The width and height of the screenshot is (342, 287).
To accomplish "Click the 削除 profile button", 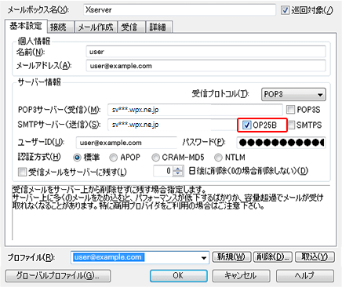I will pyautogui.click(x=273, y=257).
